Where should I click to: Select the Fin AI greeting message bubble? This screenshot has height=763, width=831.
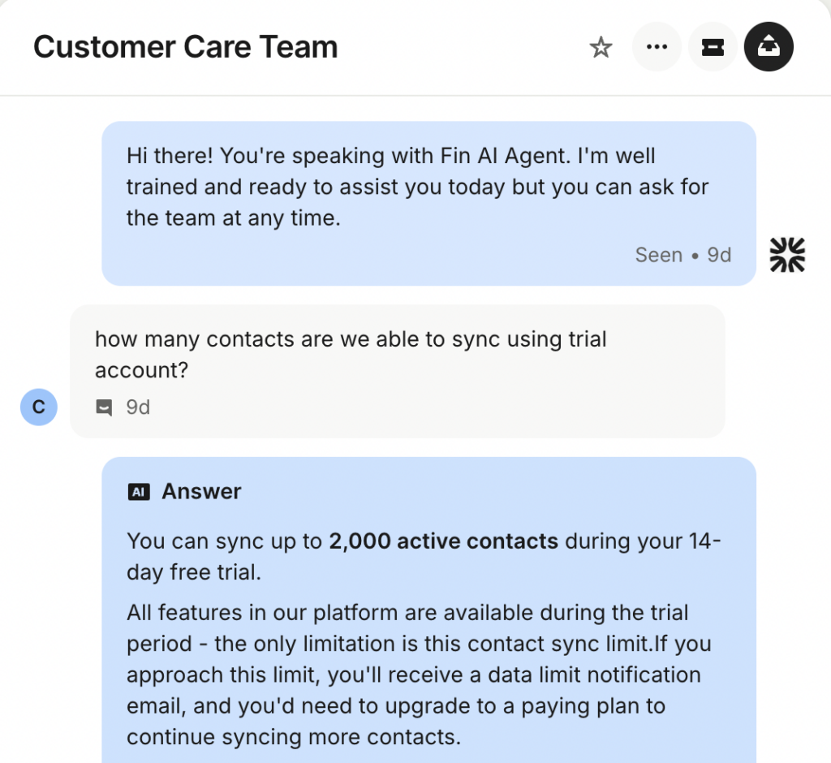pos(428,203)
